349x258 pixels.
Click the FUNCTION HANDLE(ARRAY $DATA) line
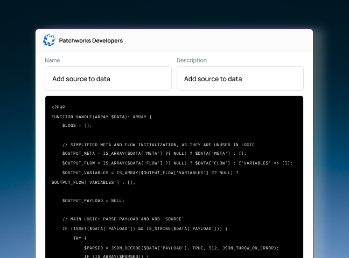[x=101, y=117]
